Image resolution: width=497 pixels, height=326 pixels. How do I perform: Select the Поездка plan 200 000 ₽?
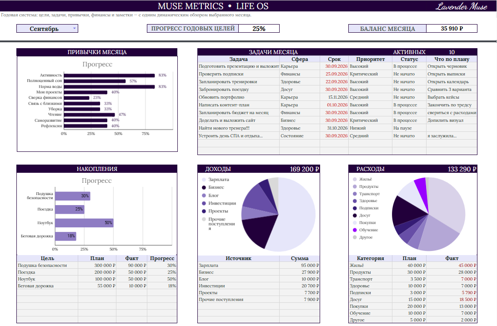97,272
